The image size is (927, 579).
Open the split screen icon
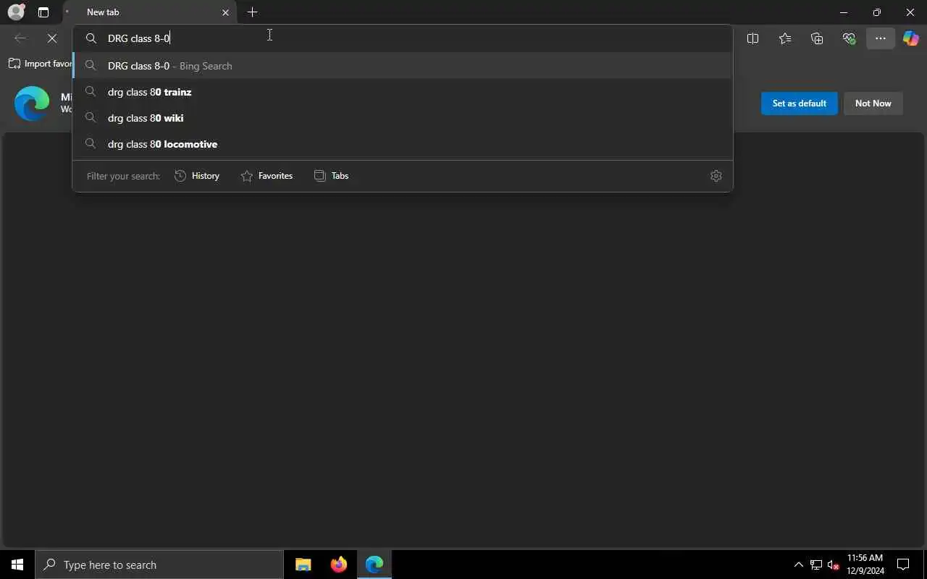click(752, 38)
